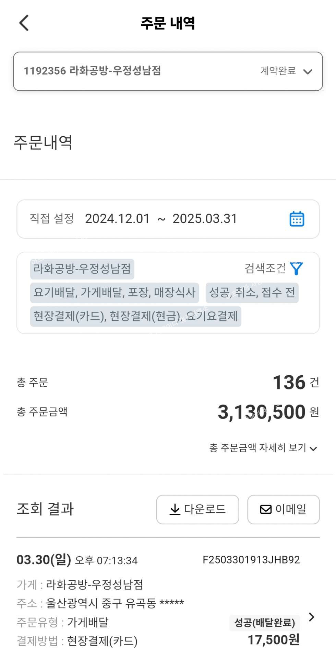Tap the payment method chip 현장결제(카드)
The image size is (336, 659).
(x=136, y=316)
